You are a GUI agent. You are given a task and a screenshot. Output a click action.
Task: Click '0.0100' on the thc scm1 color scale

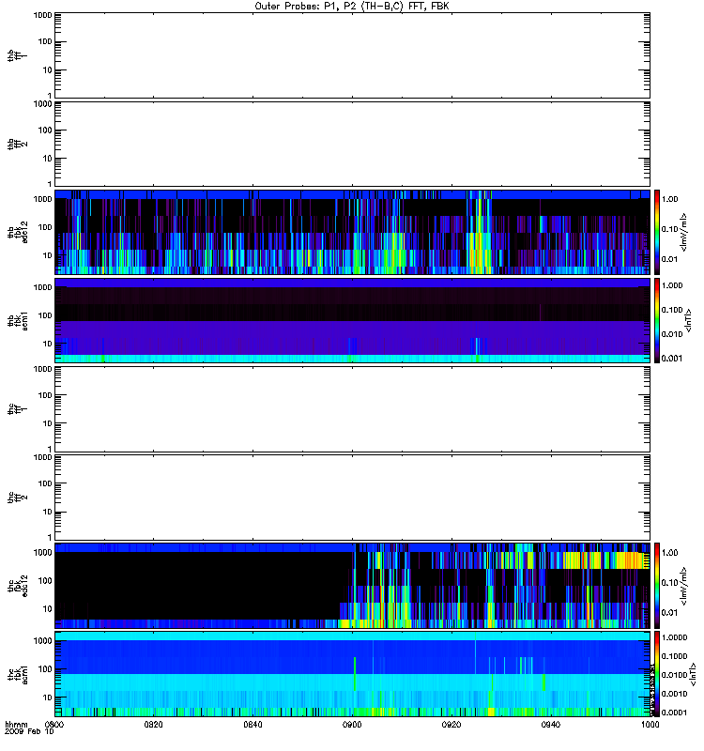(674, 675)
